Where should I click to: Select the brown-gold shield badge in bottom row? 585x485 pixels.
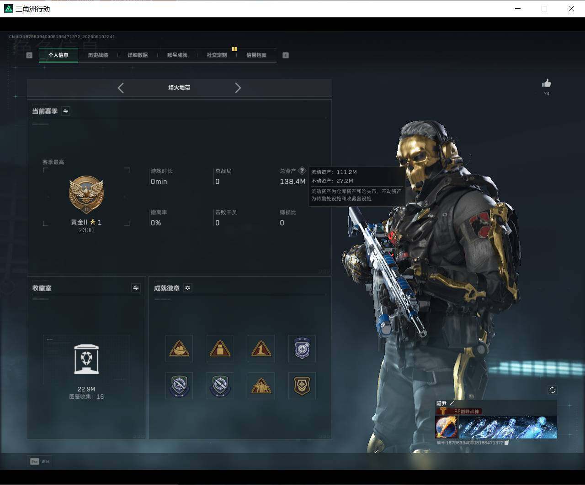[x=302, y=386]
